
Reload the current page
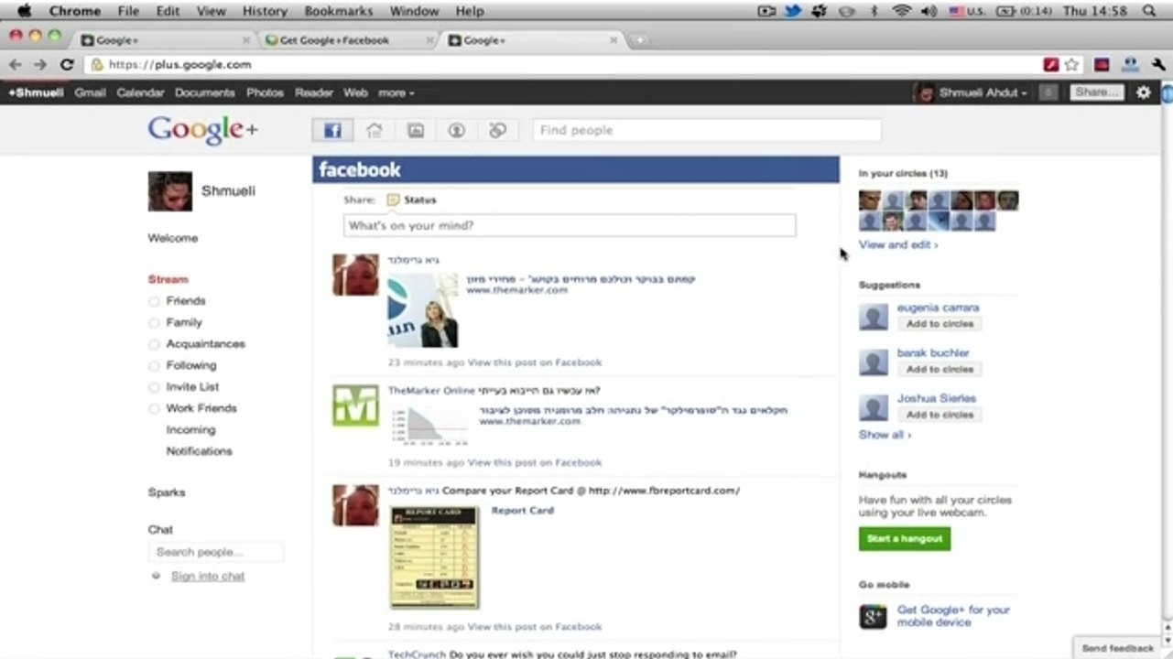tap(67, 65)
